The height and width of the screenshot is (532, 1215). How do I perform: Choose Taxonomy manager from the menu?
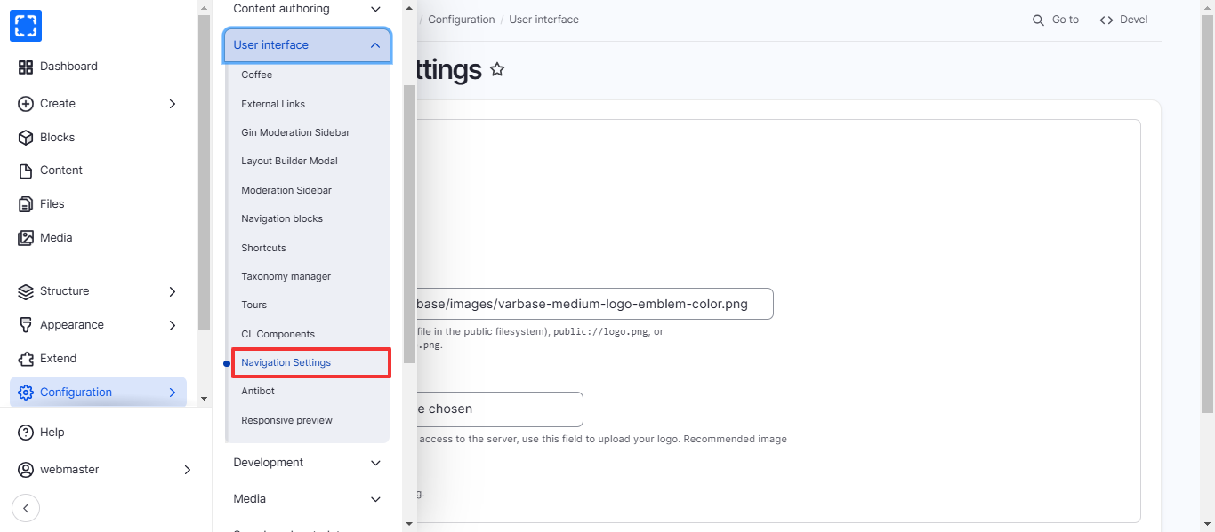(x=286, y=276)
